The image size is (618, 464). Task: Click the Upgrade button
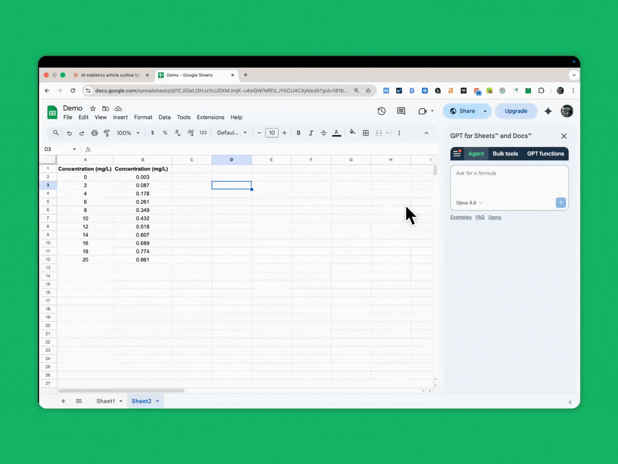pyautogui.click(x=516, y=111)
